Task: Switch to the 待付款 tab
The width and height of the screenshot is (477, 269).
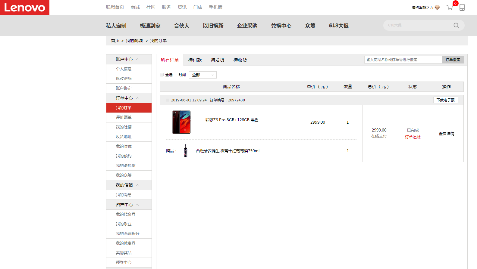Action: coord(195,60)
